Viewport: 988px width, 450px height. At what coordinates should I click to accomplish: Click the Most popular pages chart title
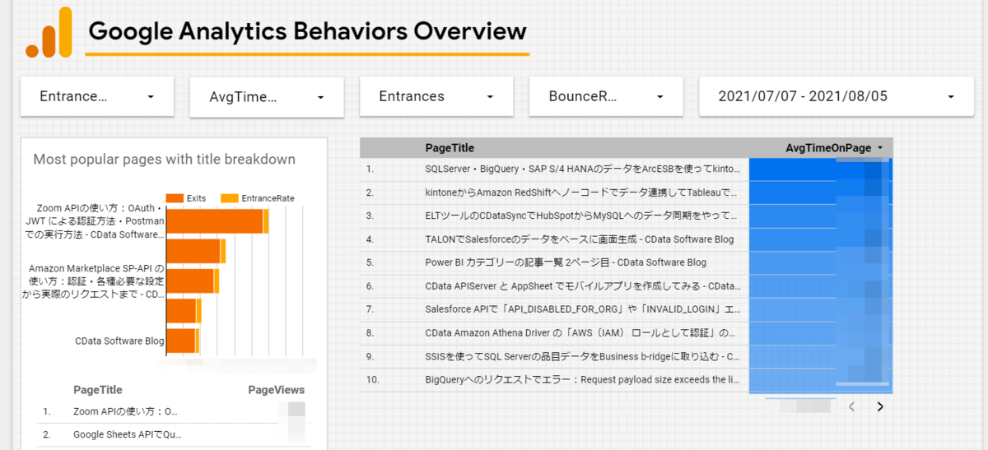click(x=165, y=160)
